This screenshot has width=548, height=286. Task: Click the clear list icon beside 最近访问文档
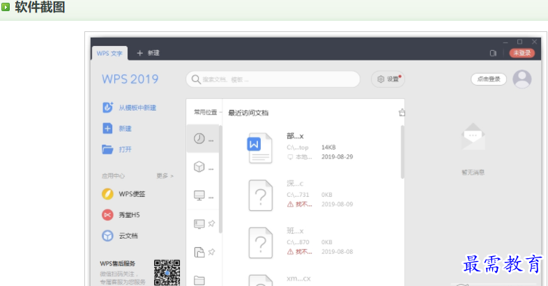[402, 113]
